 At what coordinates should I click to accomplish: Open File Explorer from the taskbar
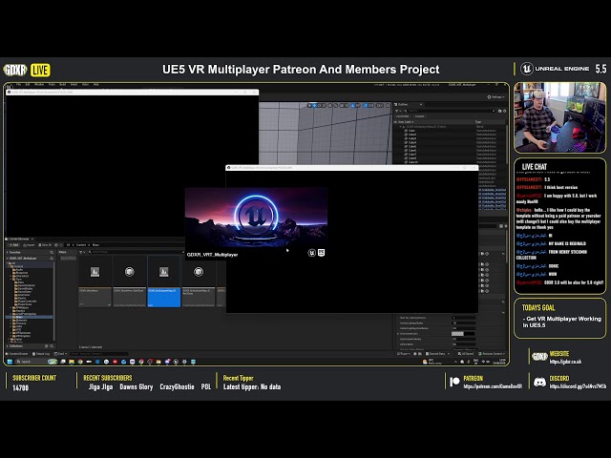click(x=72, y=362)
